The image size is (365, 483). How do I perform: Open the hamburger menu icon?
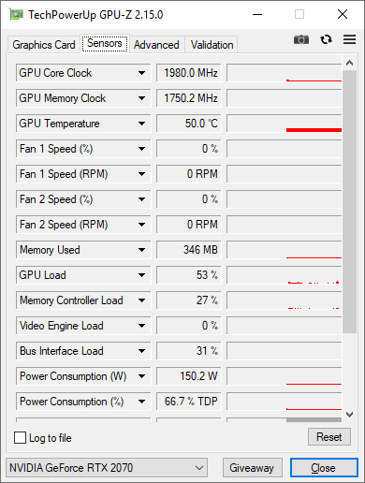click(349, 39)
